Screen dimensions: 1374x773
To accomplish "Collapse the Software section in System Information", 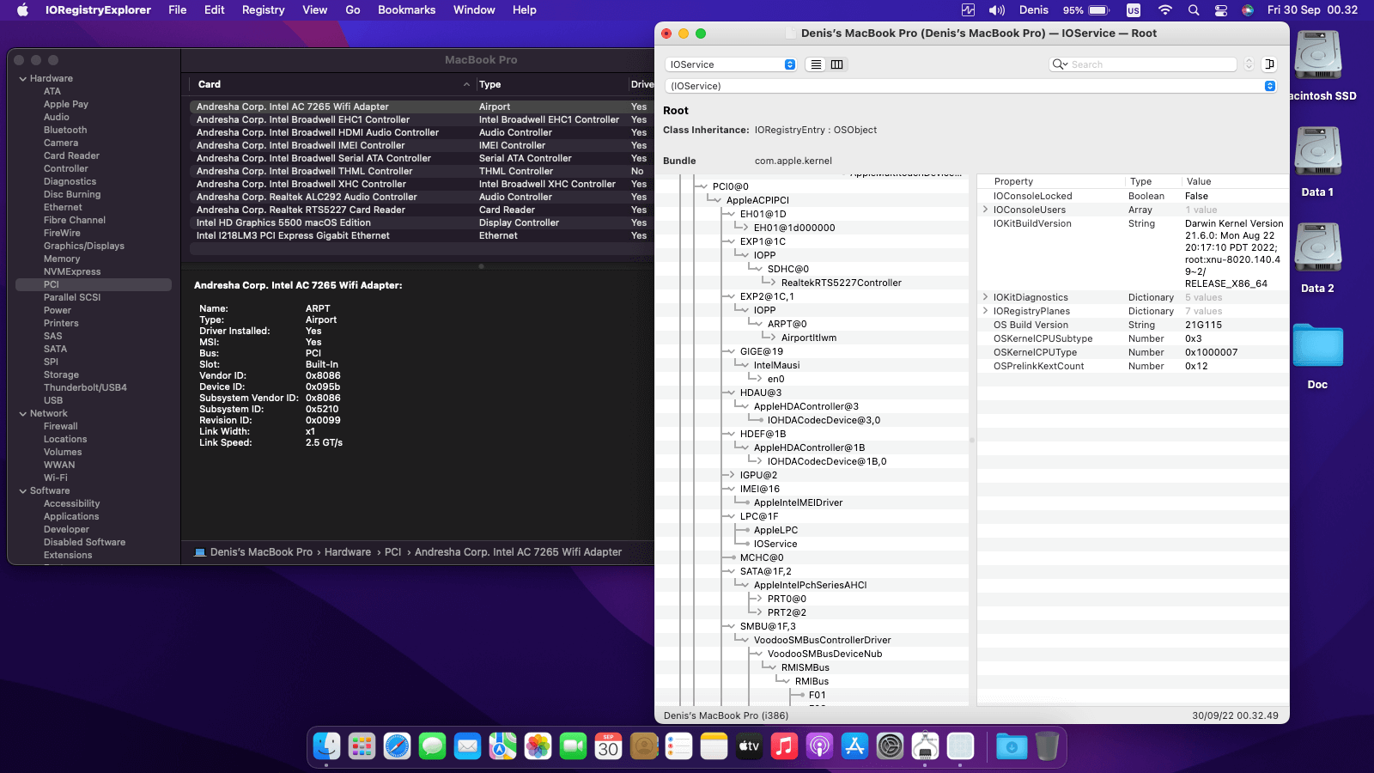I will coord(23,491).
